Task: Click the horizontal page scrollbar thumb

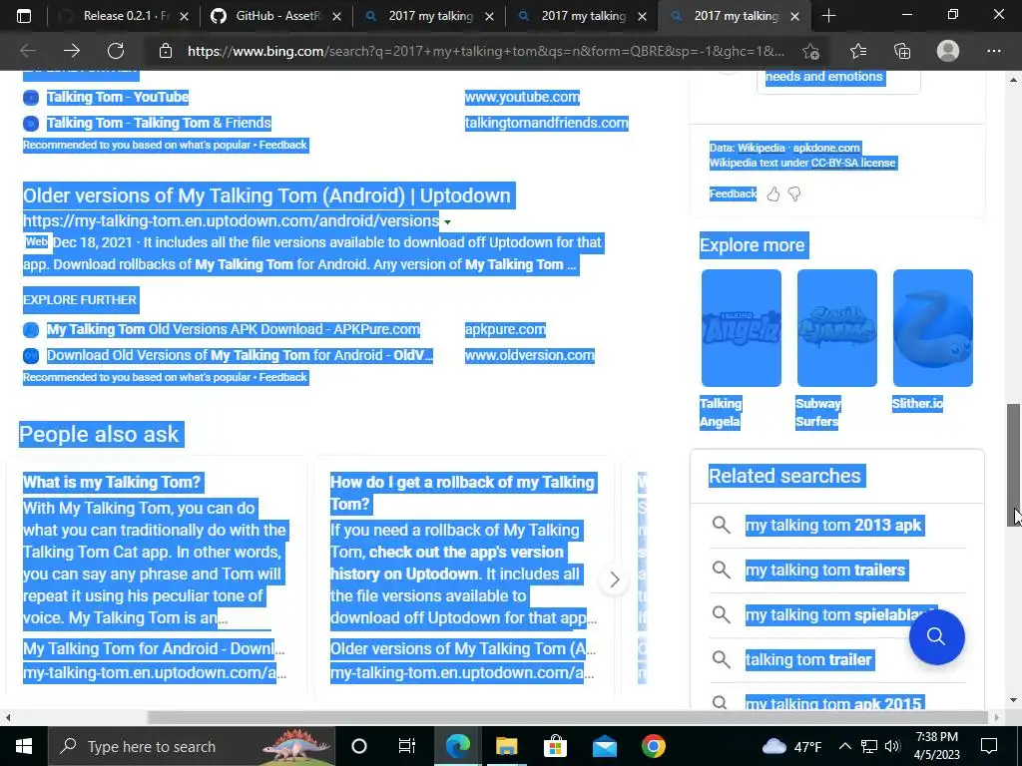Action: pos(567,717)
